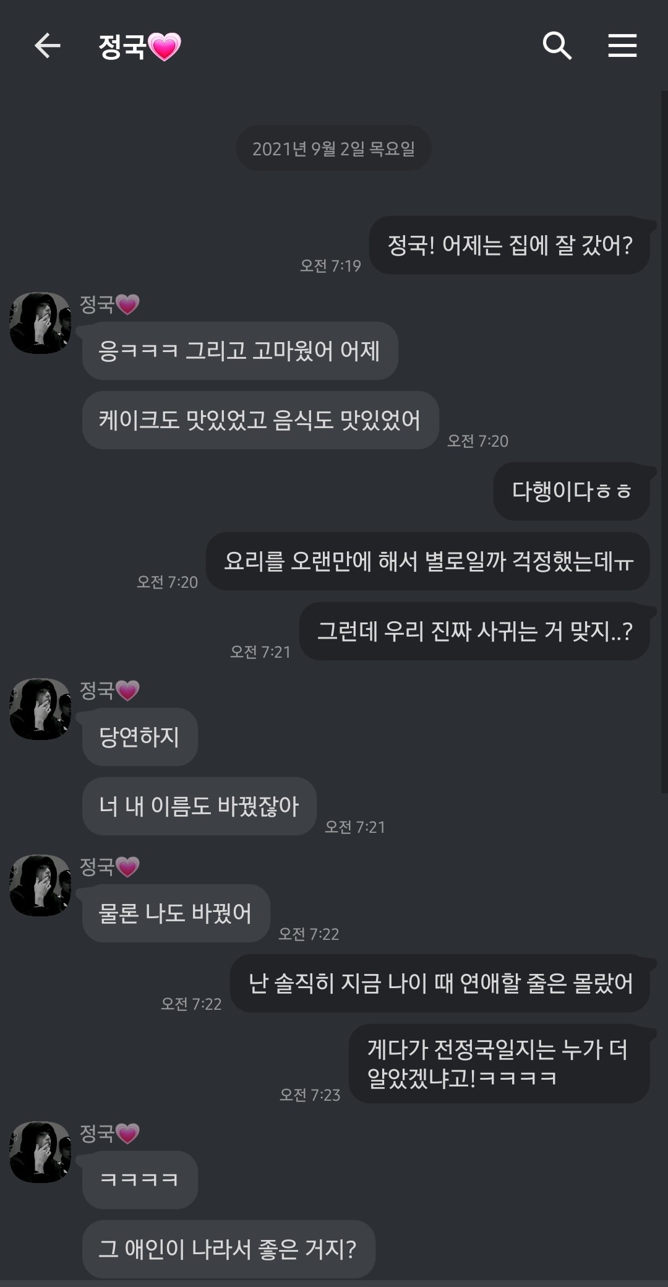Go back using the arrow icon

[47, 46]
